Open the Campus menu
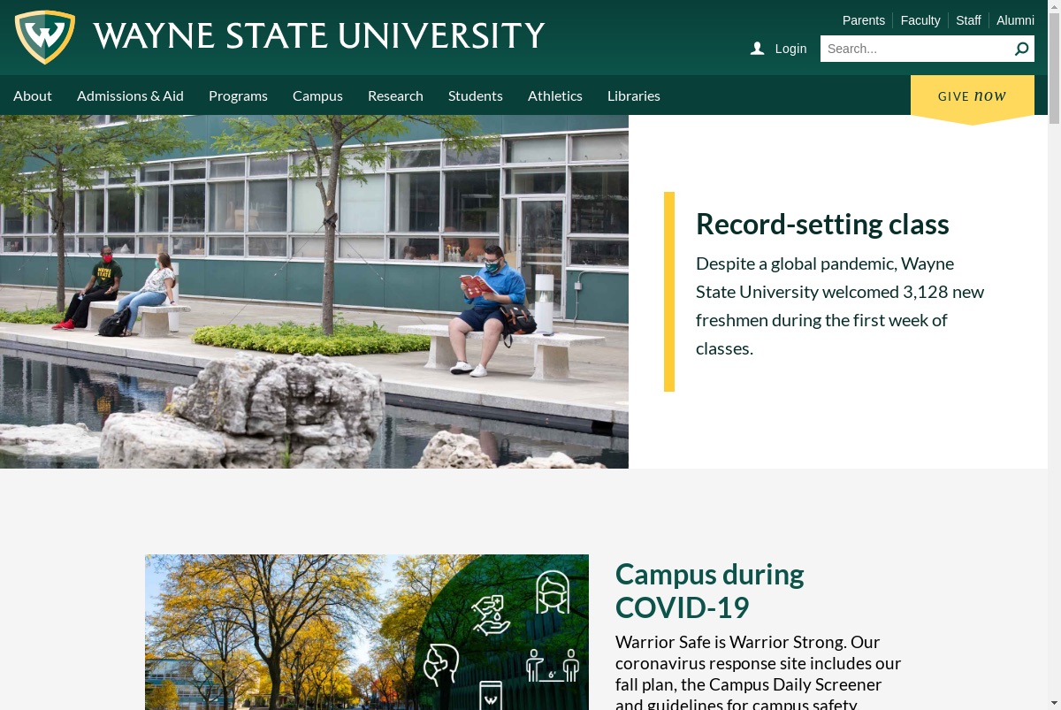1061x710 pixels. (x=317, y=95)
